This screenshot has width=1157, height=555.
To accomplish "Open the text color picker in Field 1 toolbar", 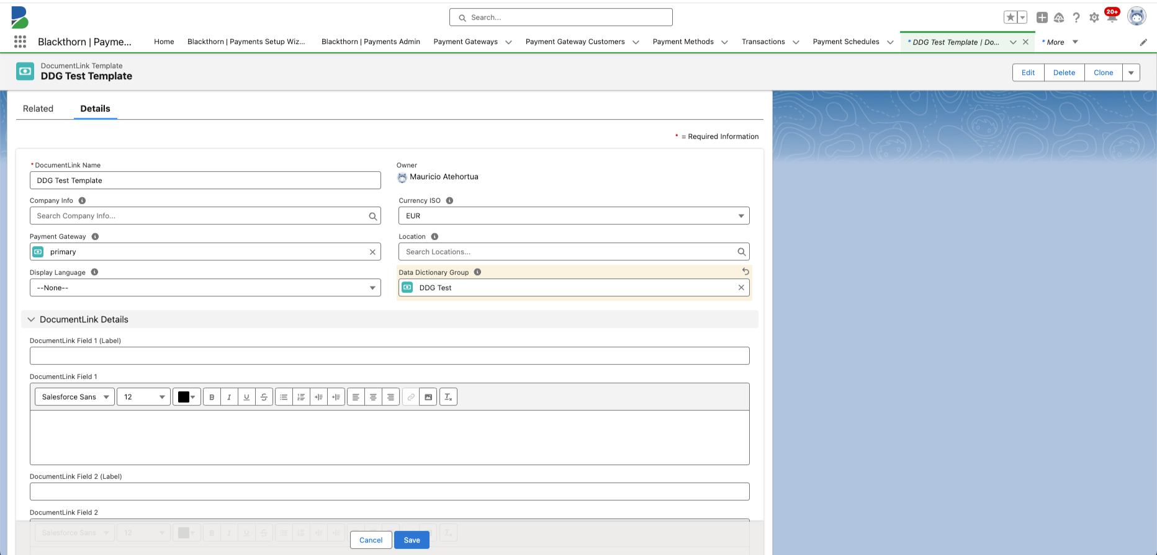I will (186, 397).
